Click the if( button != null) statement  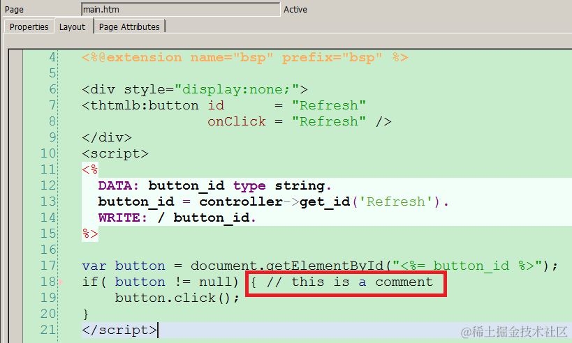pyautogui.click(x=160, y=282)
